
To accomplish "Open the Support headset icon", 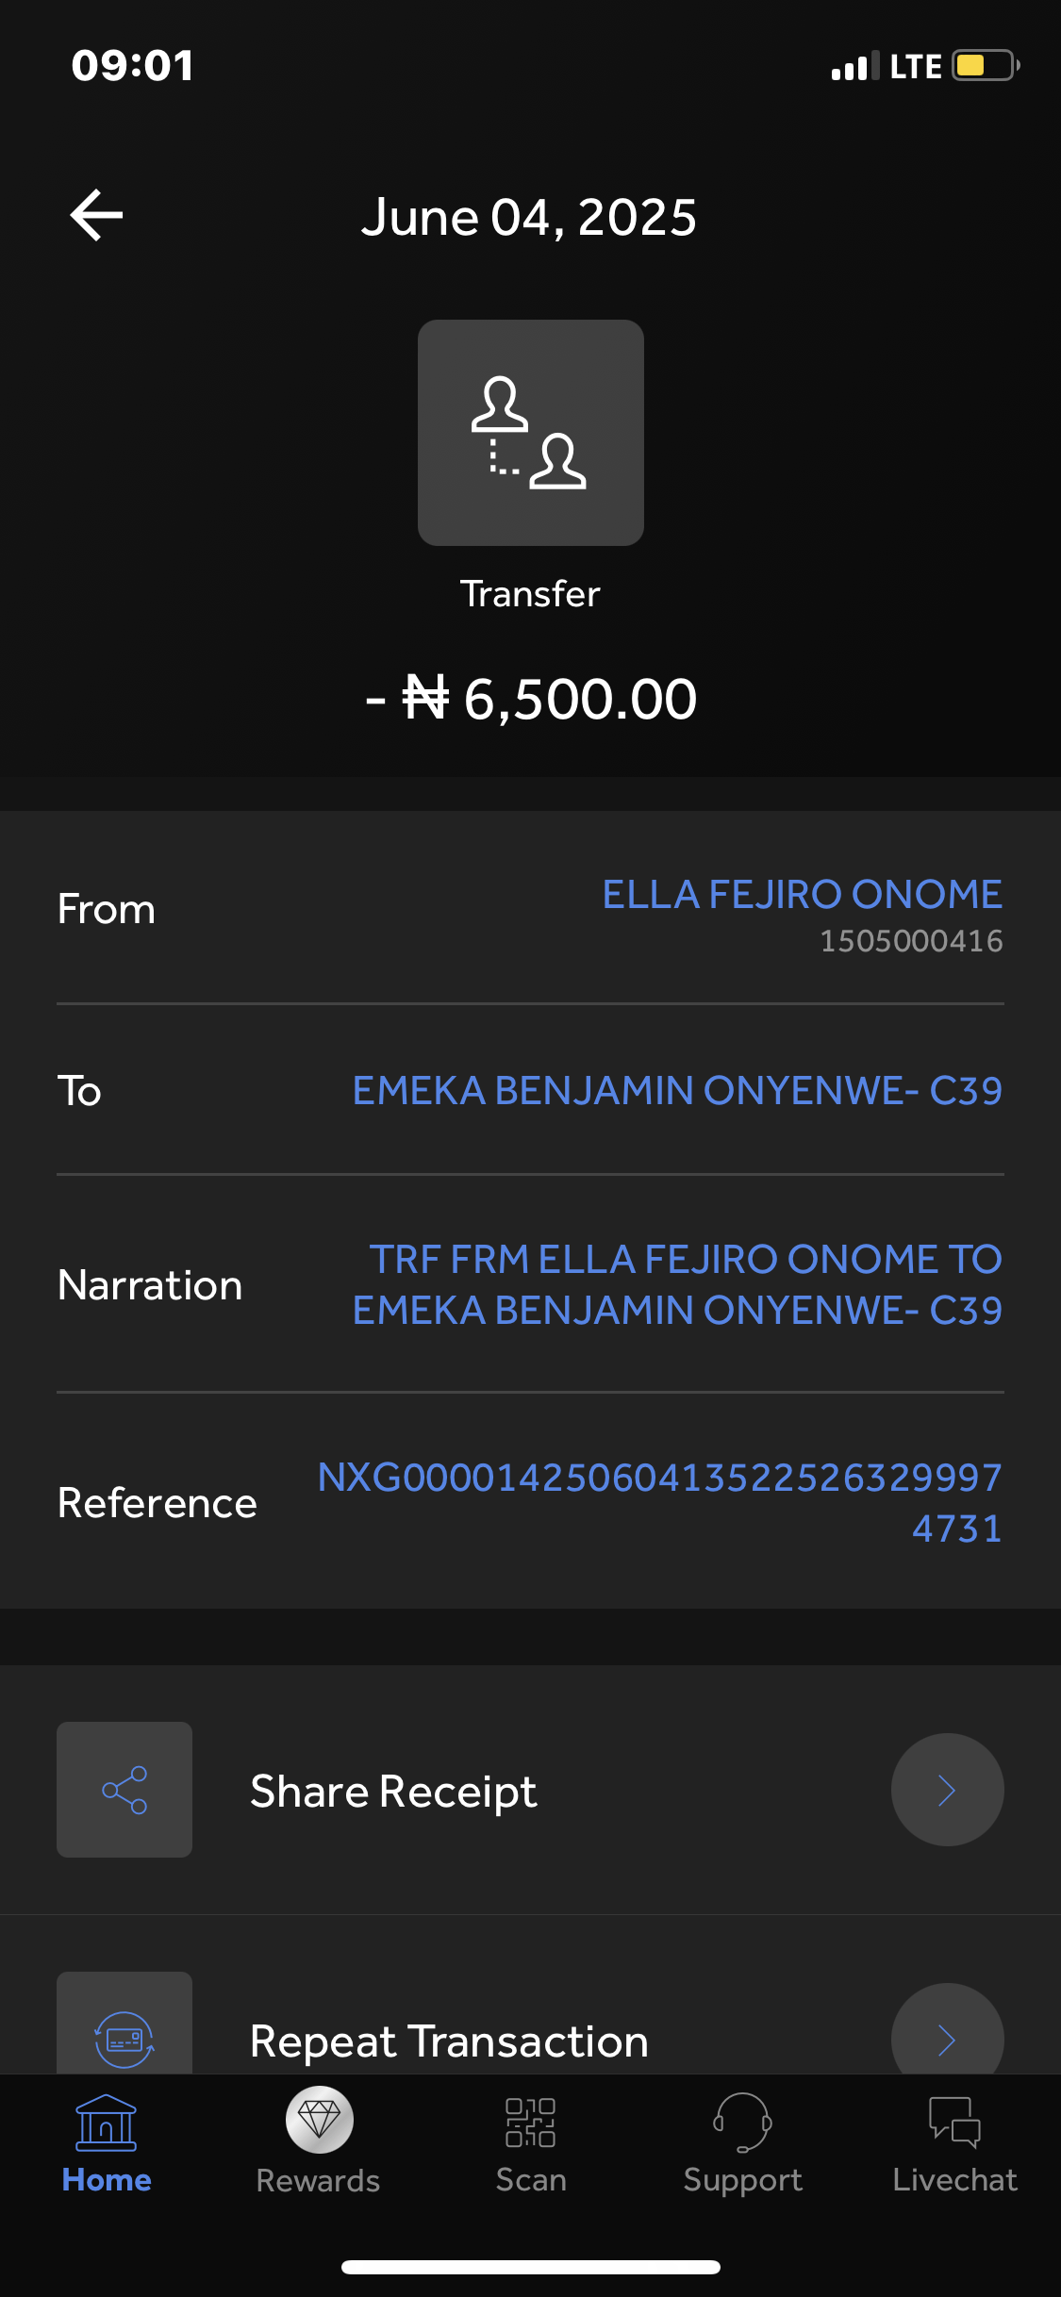I will (x=743, y=2123).
